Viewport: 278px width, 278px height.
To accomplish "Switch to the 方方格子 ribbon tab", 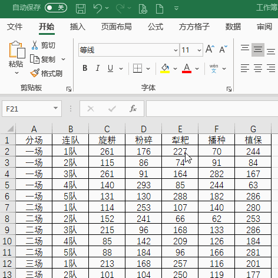I will click(194, 27).
